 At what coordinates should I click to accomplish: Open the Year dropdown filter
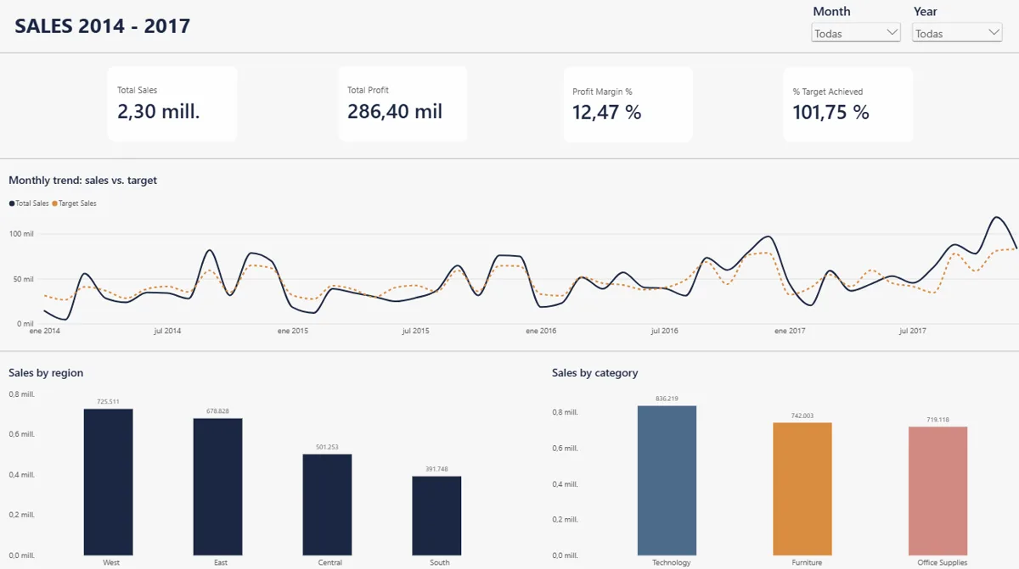[x=957, y=33]
